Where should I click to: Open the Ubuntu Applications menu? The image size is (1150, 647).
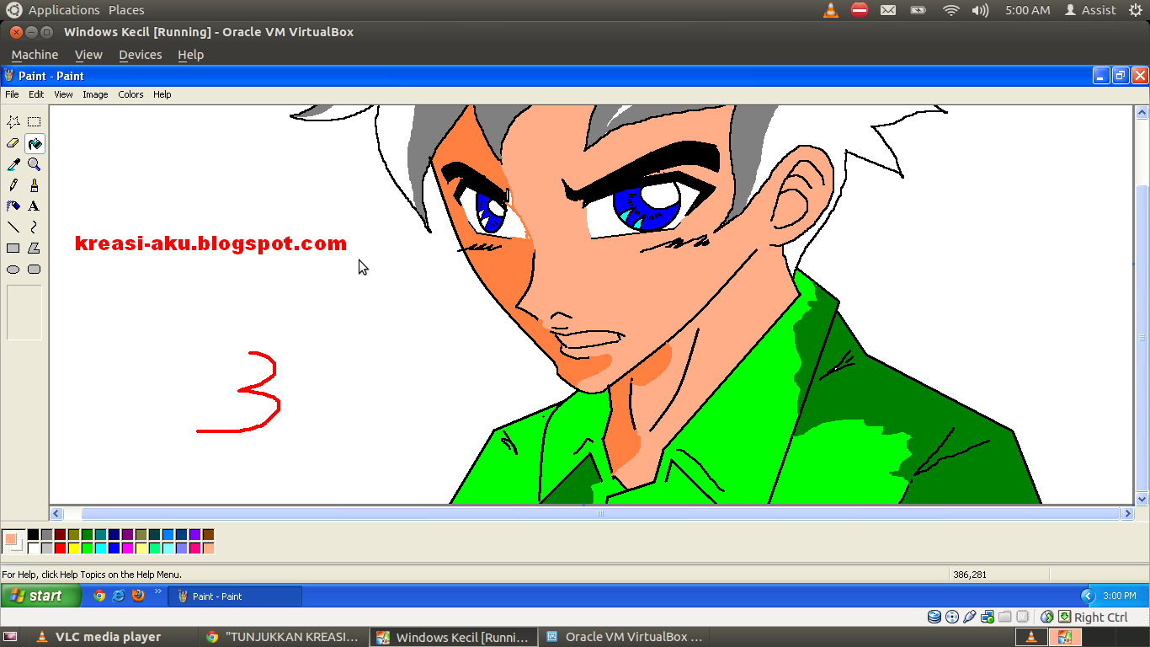click(64, 10)
